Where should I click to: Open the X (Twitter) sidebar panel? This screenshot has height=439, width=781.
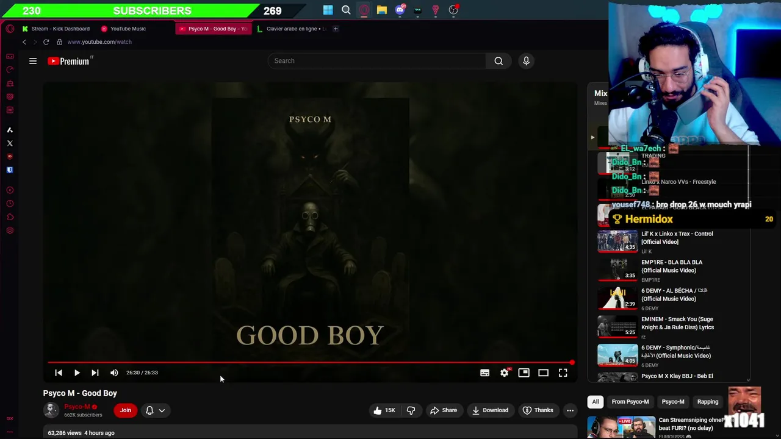pos(10,143)
